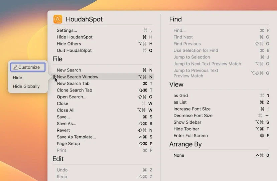Select Hide Globally option
Screen dimensions: 277x181
[x=26, y=86]
